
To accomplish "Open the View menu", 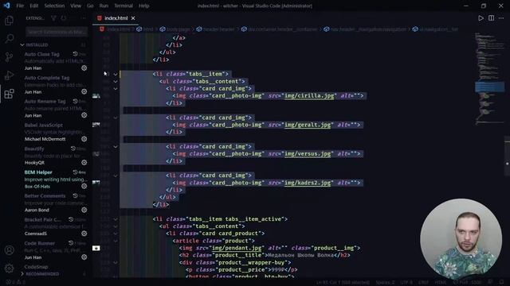I will (x=76, y=6).
